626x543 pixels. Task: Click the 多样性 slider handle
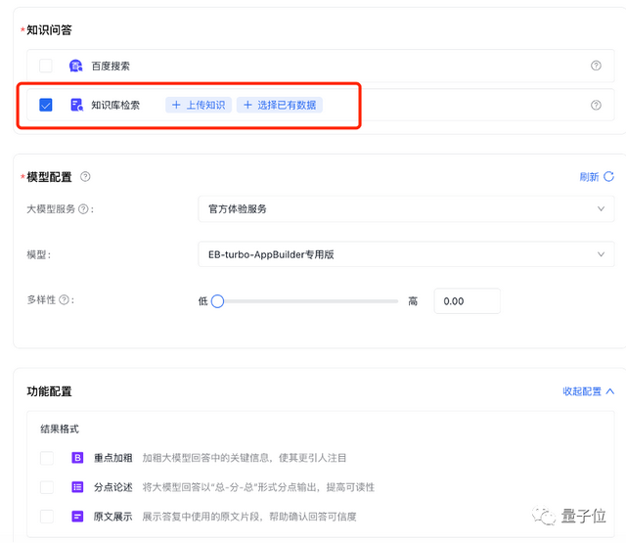coord(218,301)
